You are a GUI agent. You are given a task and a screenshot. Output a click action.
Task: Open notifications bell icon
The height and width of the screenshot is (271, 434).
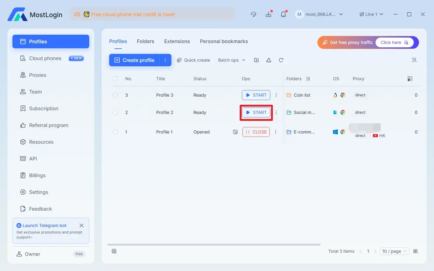point(283,14)
